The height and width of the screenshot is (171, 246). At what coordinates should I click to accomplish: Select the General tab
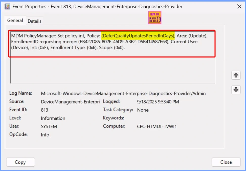pyautogui.click(x=15, y=21)
